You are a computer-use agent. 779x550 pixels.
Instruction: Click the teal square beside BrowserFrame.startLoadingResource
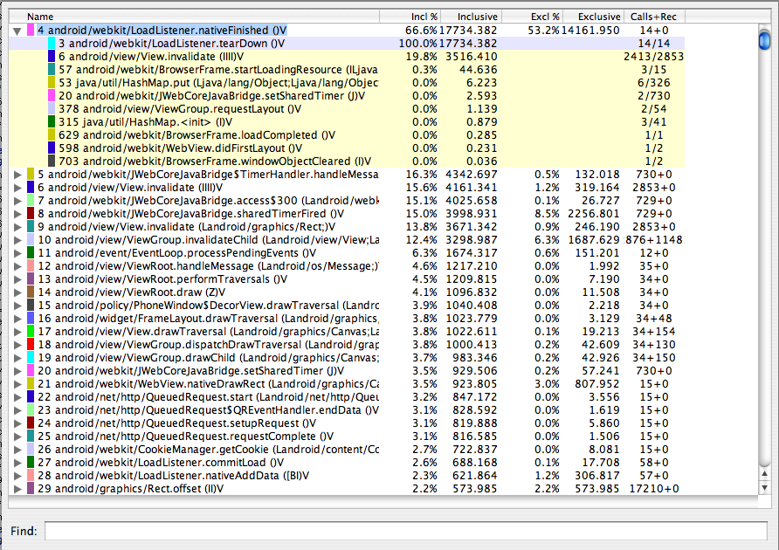tap(49, 70)
